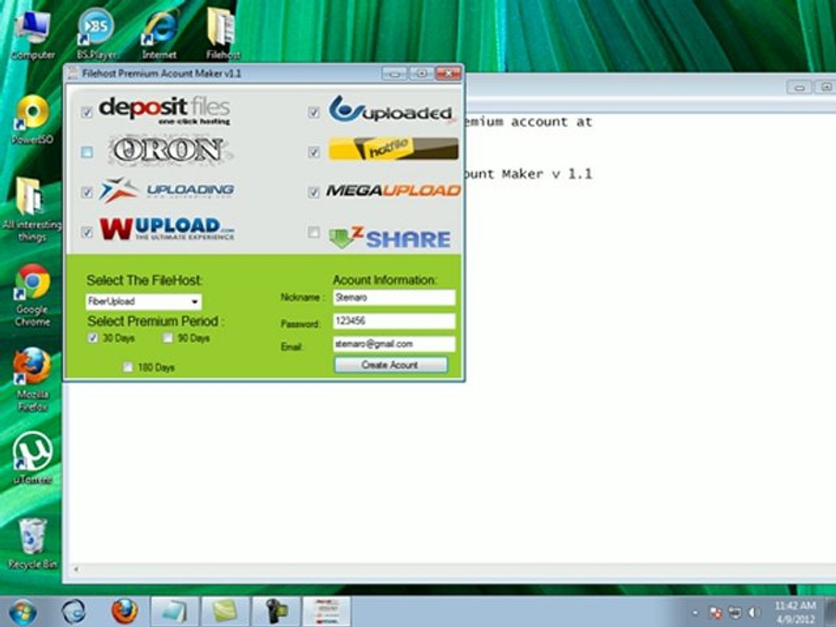Click the Action Center flag tray icon

pos(716,612)
